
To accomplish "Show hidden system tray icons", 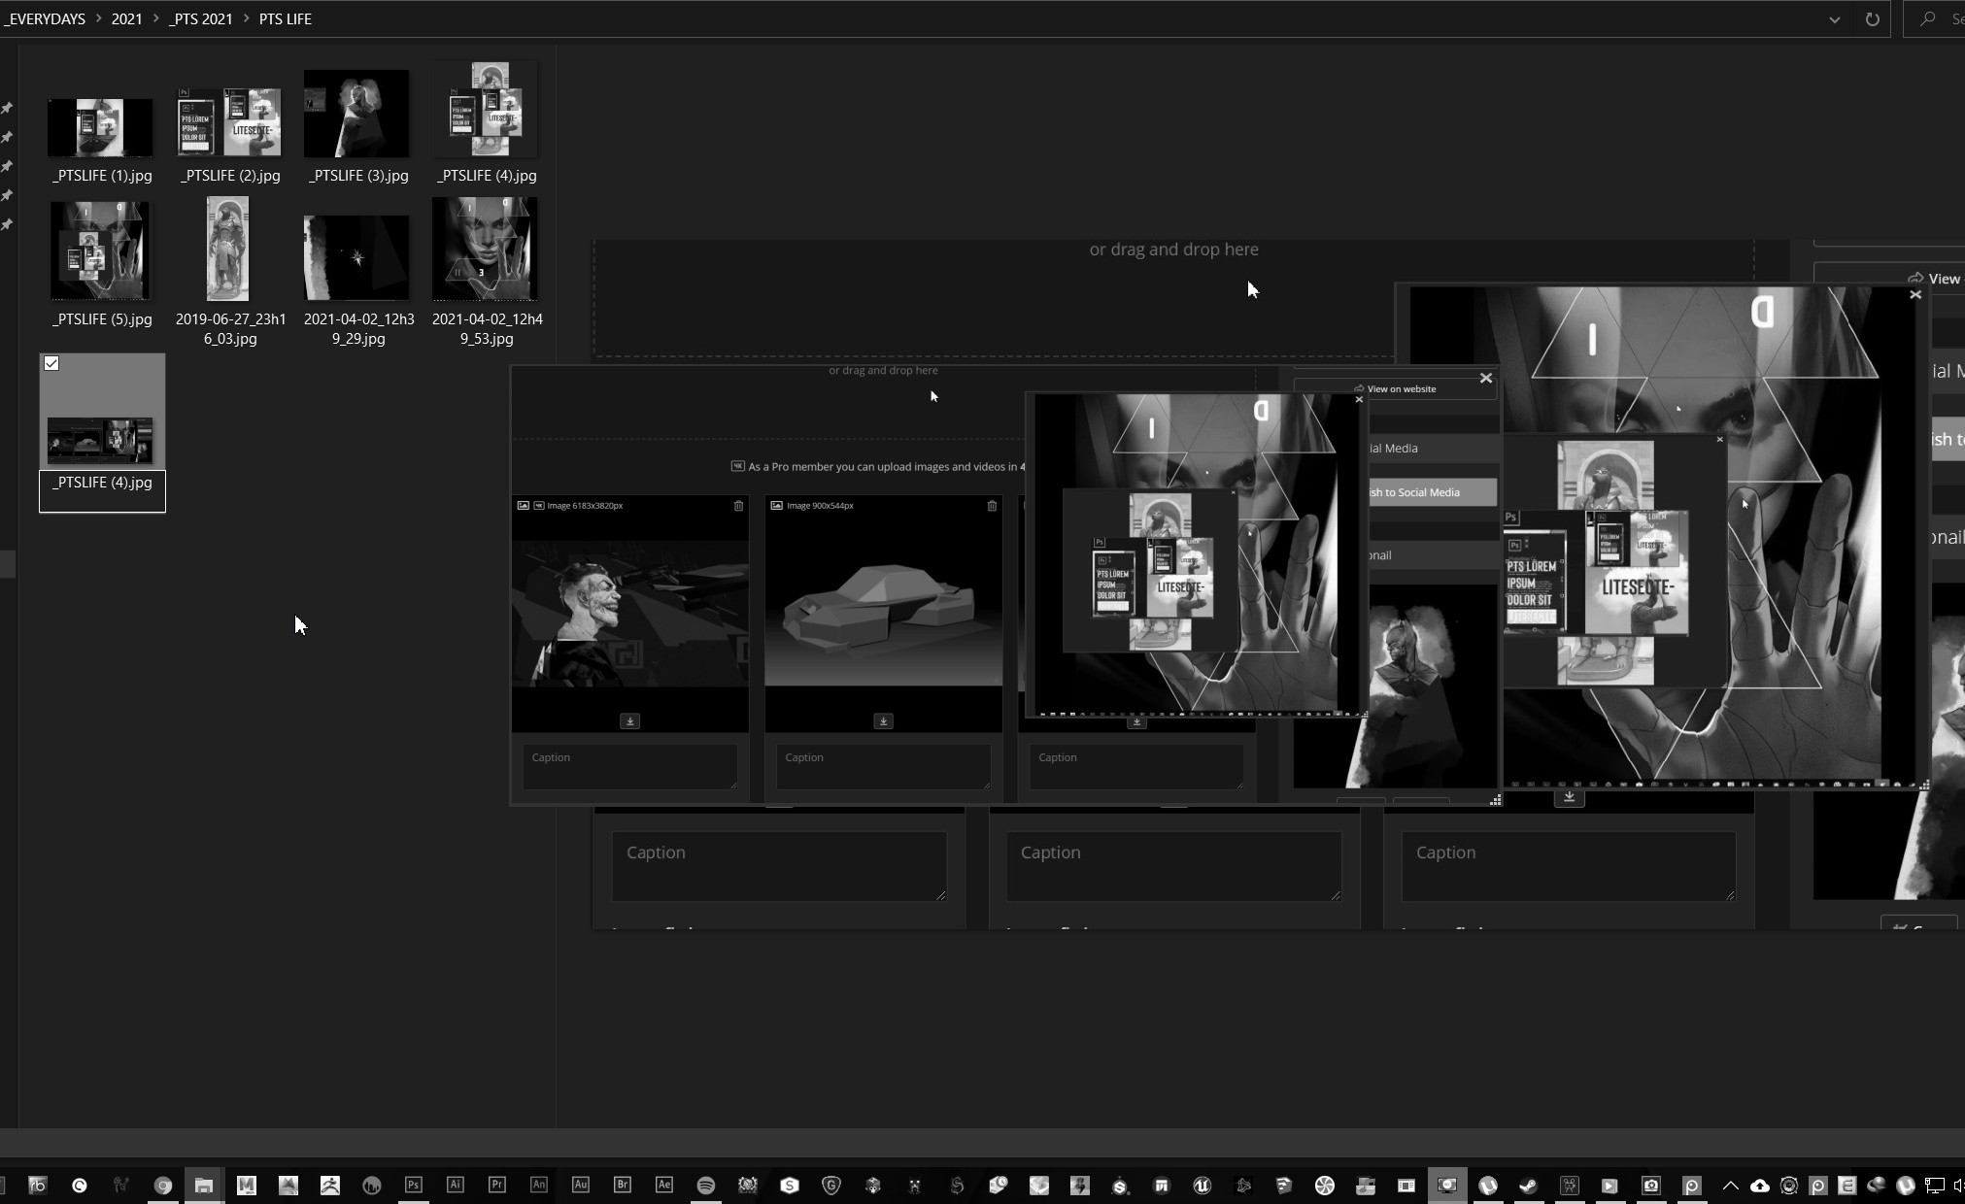I will pyautogui.click(x=1730, y=1185).
